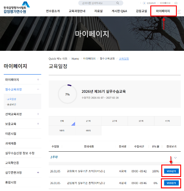
Task: Click VOD강의 button for 총칙(이러닝)-1
Action: (171, 171)
